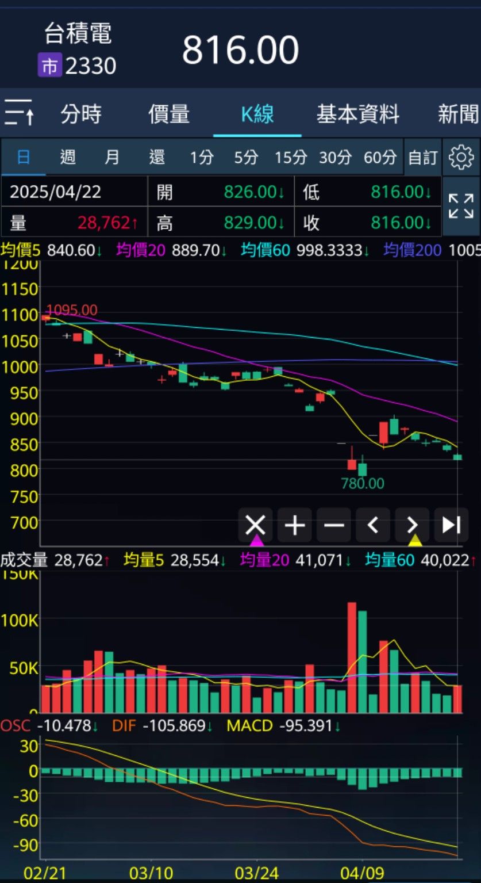Tap 均價20 moving average label
The width and height of the screenshot is (481, 883).
point(141,250)
